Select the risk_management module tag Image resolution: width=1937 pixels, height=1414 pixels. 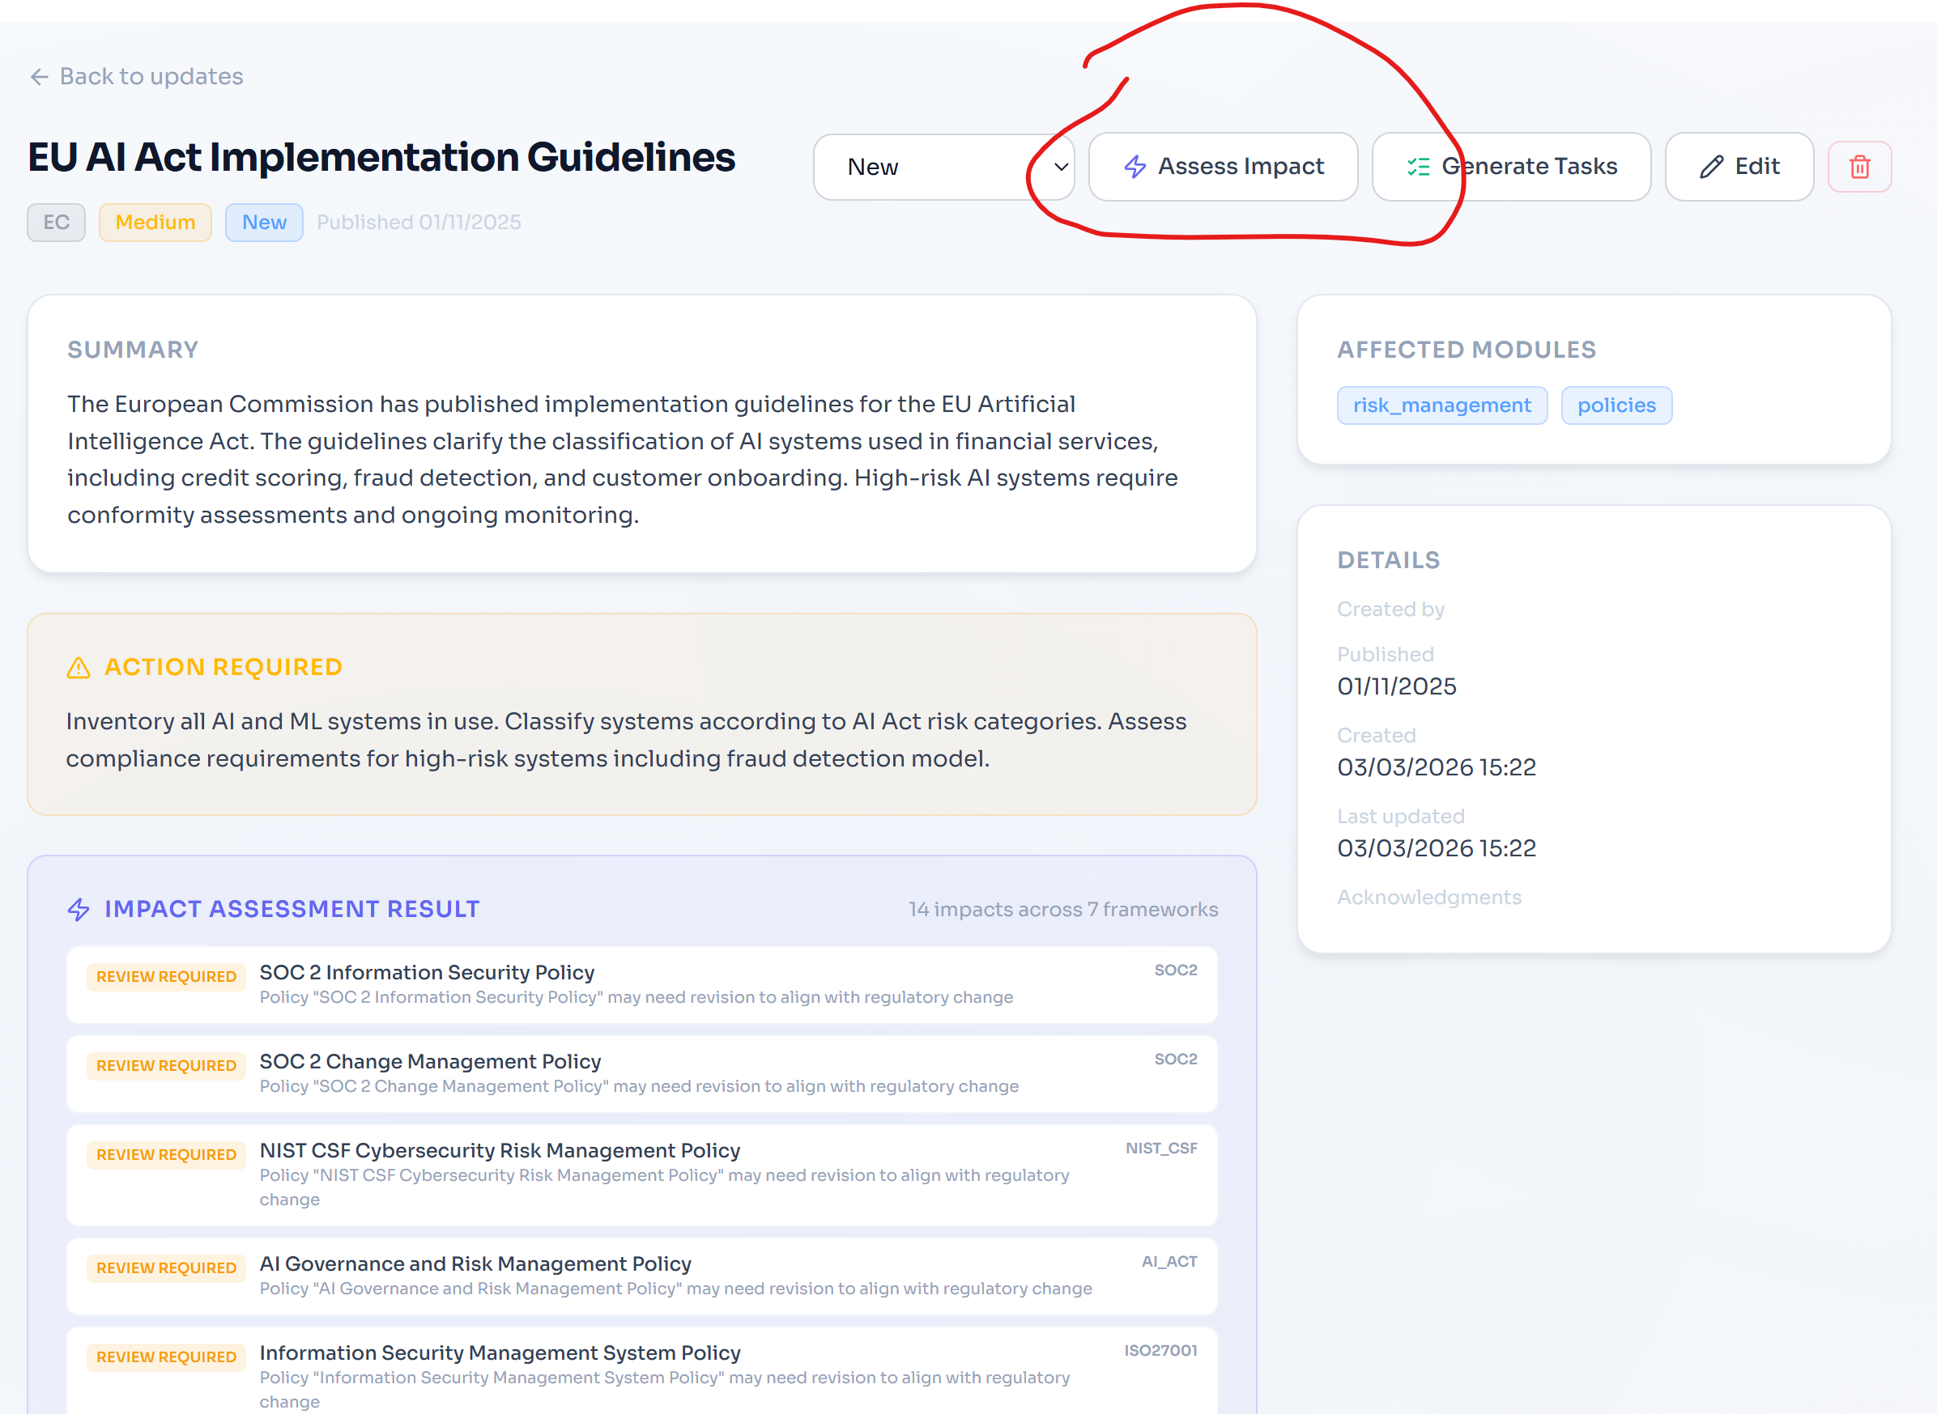[1441, 406]
